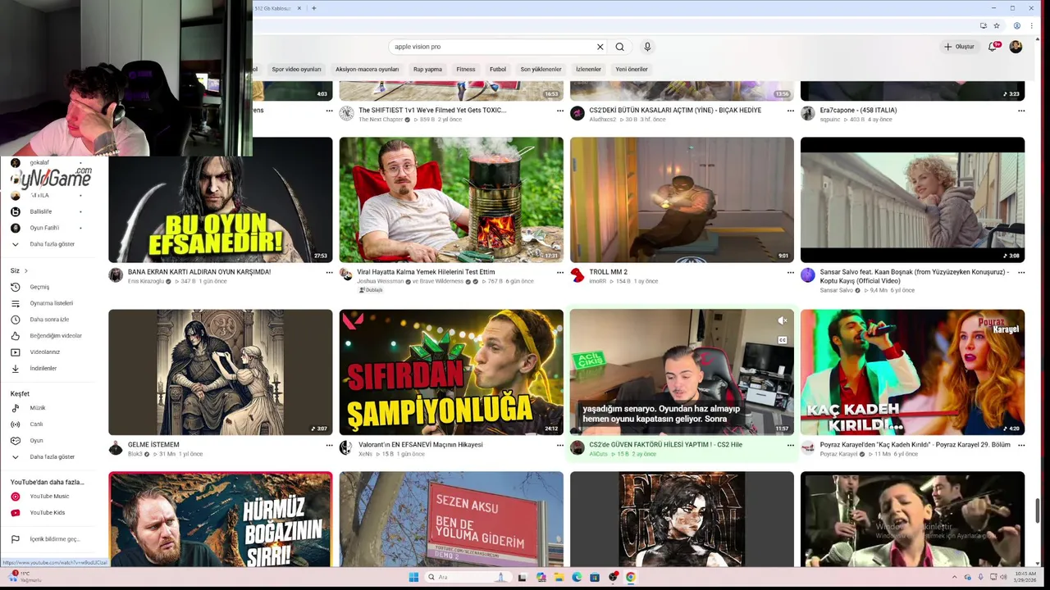Open the account avatar menu on YouTube

[1016, 47]
